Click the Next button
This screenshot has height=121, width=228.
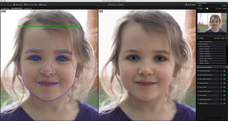coord(225,5)
